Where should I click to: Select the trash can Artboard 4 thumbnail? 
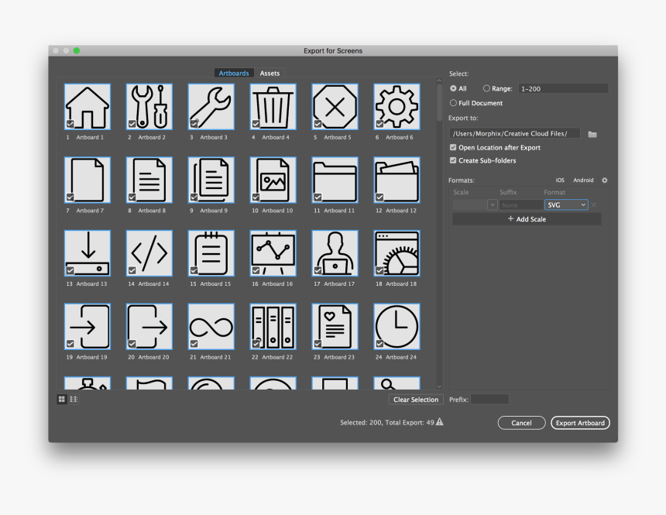click(x=273, y=106)
